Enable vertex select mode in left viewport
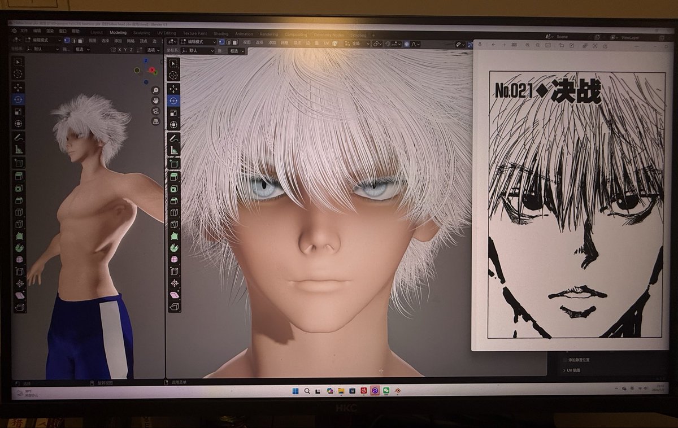This screenshot has width=678, height=428. click(67, 41)
